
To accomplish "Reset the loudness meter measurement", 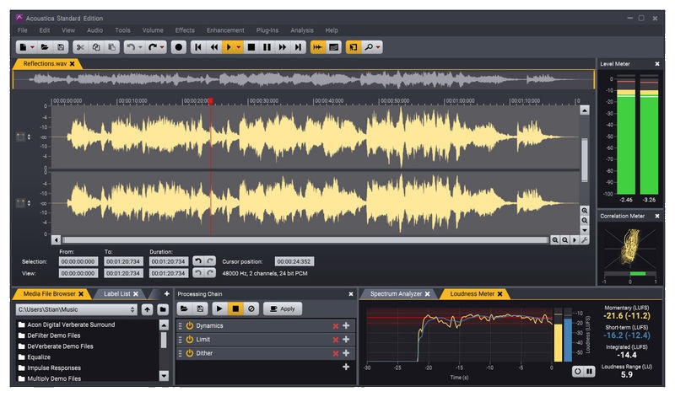I will pyautogui.click(x=578, y=371).
